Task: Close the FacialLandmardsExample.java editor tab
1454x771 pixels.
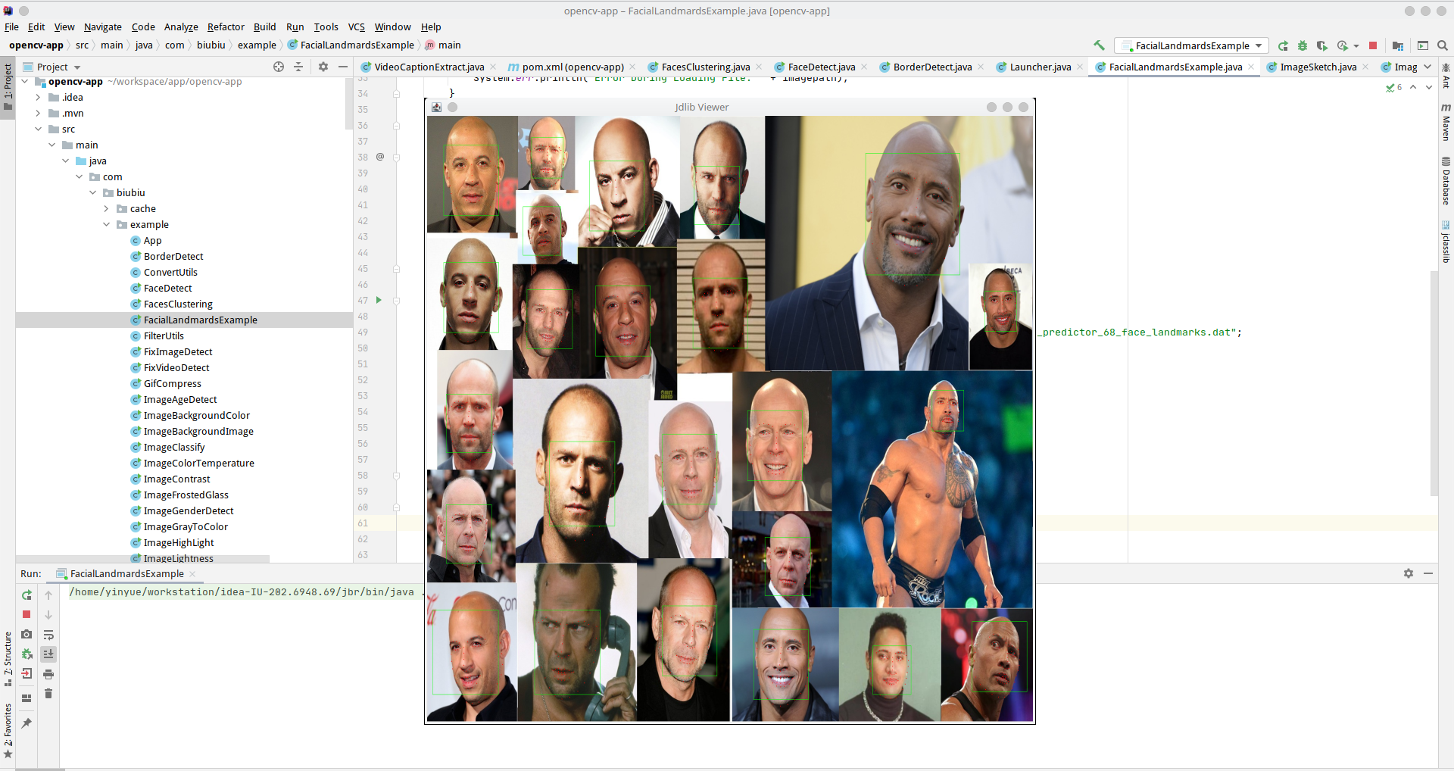Action: pos(1251,67)
